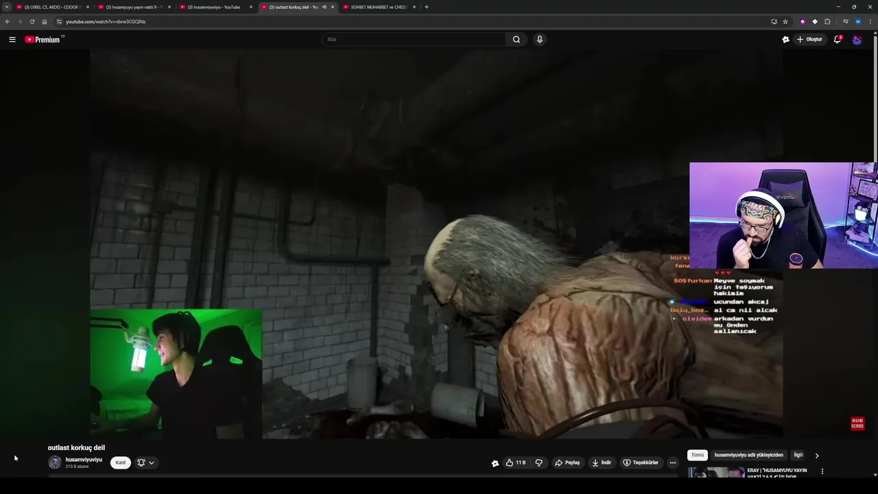Click the install/cast icon in the address bar
This screenshot has width=878, height=494.
[774, 21]
